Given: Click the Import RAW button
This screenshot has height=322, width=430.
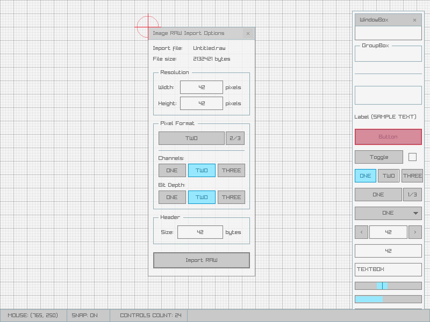Looking at the screenshot, I should pos(201,260).
